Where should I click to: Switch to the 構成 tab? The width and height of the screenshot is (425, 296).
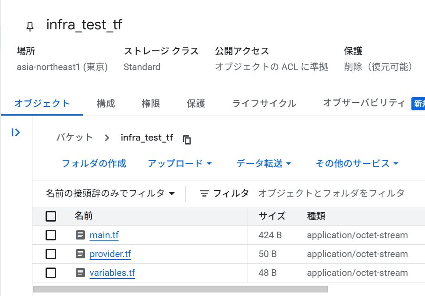point(106,103)
